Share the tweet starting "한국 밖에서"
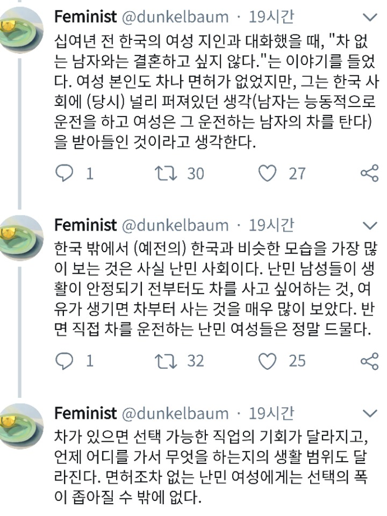387x516 pixels. pos(369,361)
